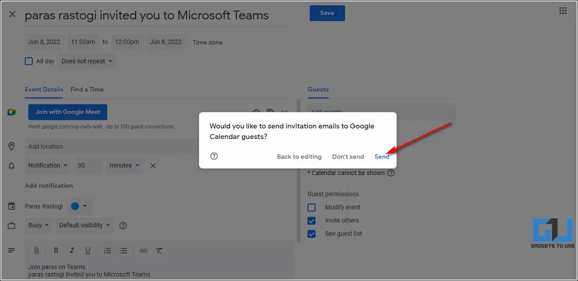Click the end date Jun 8, 2022
Image resolution: width=578 pixels, height=281 pixels.
click(165, 42)
